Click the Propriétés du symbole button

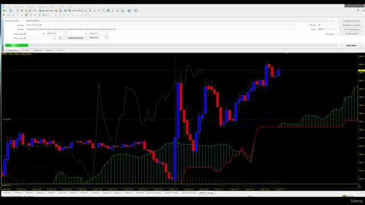point(351,25)
